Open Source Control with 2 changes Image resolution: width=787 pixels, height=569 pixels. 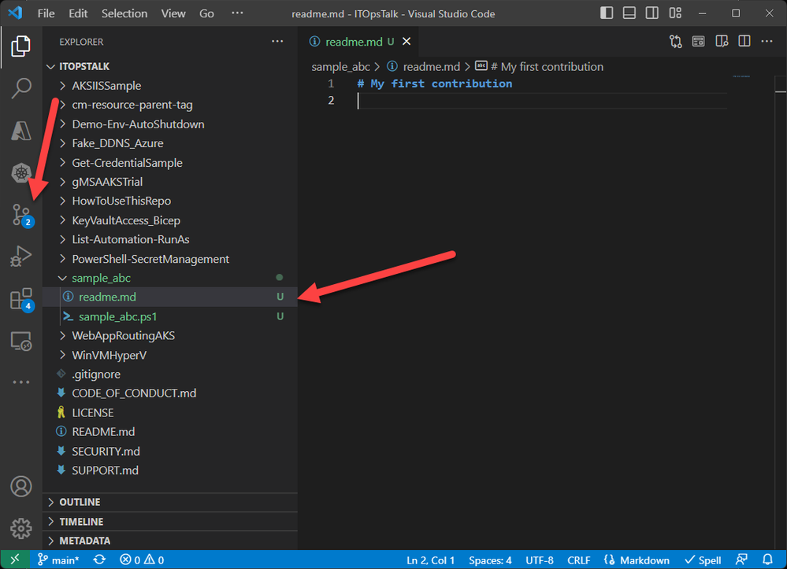pyautogui.click(x=21, y=215)
